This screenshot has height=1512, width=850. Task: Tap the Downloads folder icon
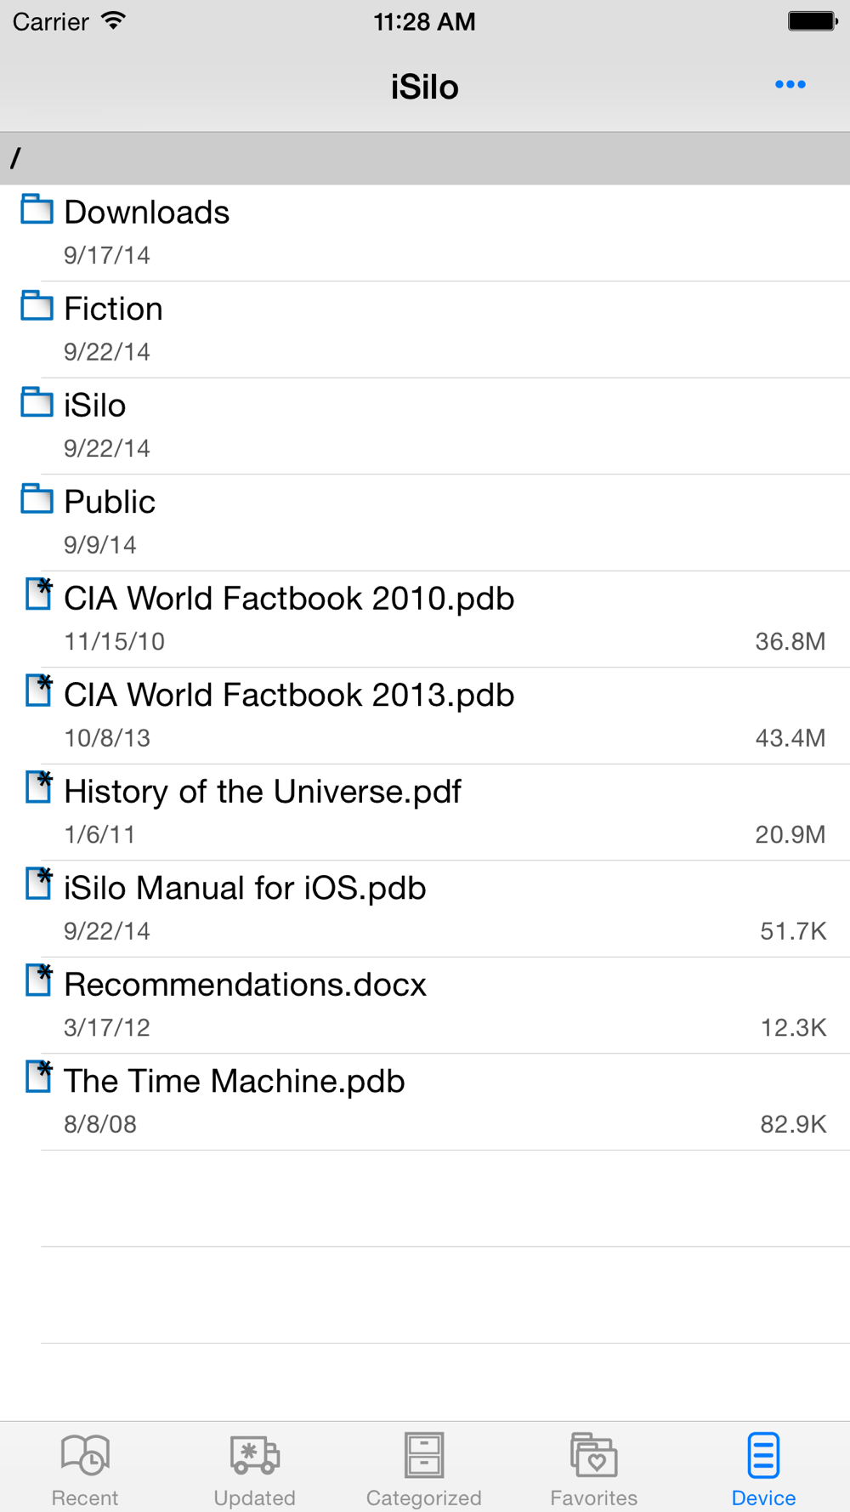click(x=37, y=209)
